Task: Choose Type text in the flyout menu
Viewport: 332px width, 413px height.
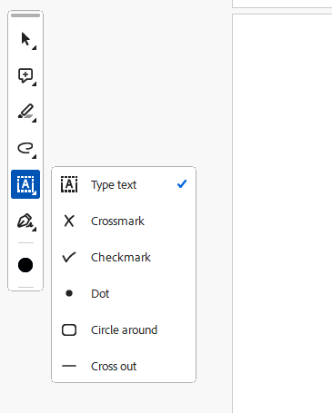Action: click(x=124, y=184)
